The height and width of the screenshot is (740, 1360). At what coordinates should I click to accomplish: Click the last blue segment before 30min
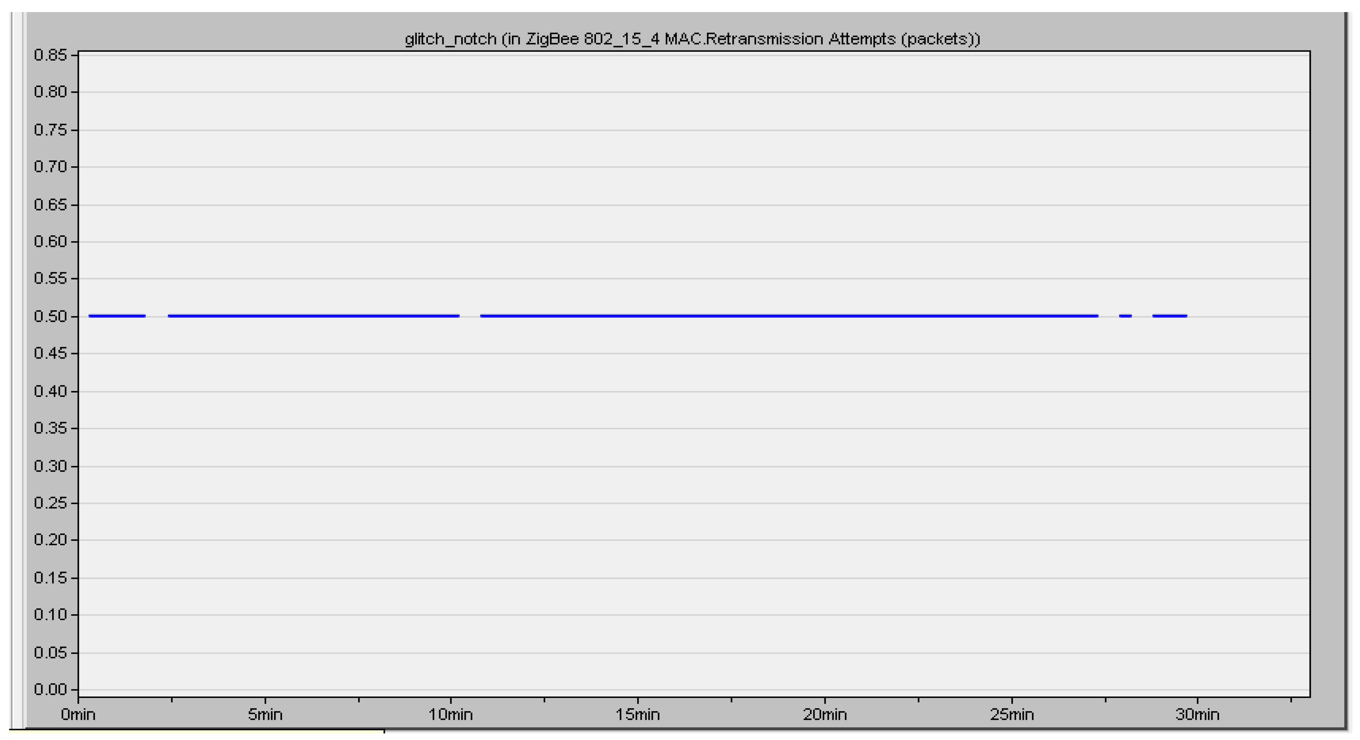coord(1169,316)
